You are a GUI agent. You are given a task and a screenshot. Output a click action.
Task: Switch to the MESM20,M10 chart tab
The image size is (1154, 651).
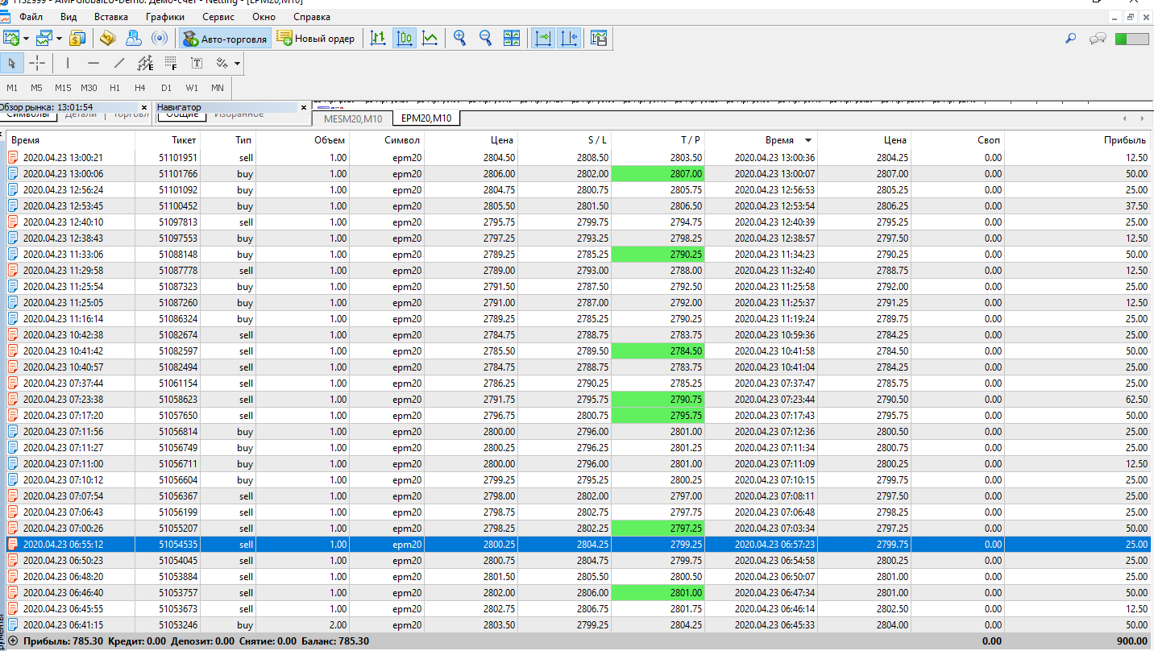[x=353, y=118]
